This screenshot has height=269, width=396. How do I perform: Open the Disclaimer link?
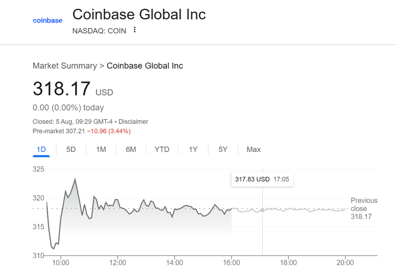[x=134, y=121]
